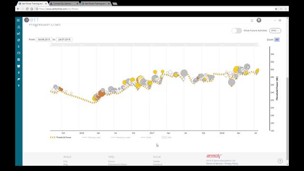The height and width of the screenshot is (171, 304).
Task: Switch to the Connect Garmin browser tab
Action: pyautogui.click(x=62, y=4)
